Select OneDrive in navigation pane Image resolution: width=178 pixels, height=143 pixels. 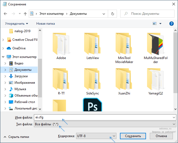pyautogui.click(x=16, y=48)
